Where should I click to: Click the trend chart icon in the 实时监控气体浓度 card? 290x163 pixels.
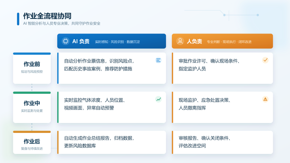[x=158, y=99]
